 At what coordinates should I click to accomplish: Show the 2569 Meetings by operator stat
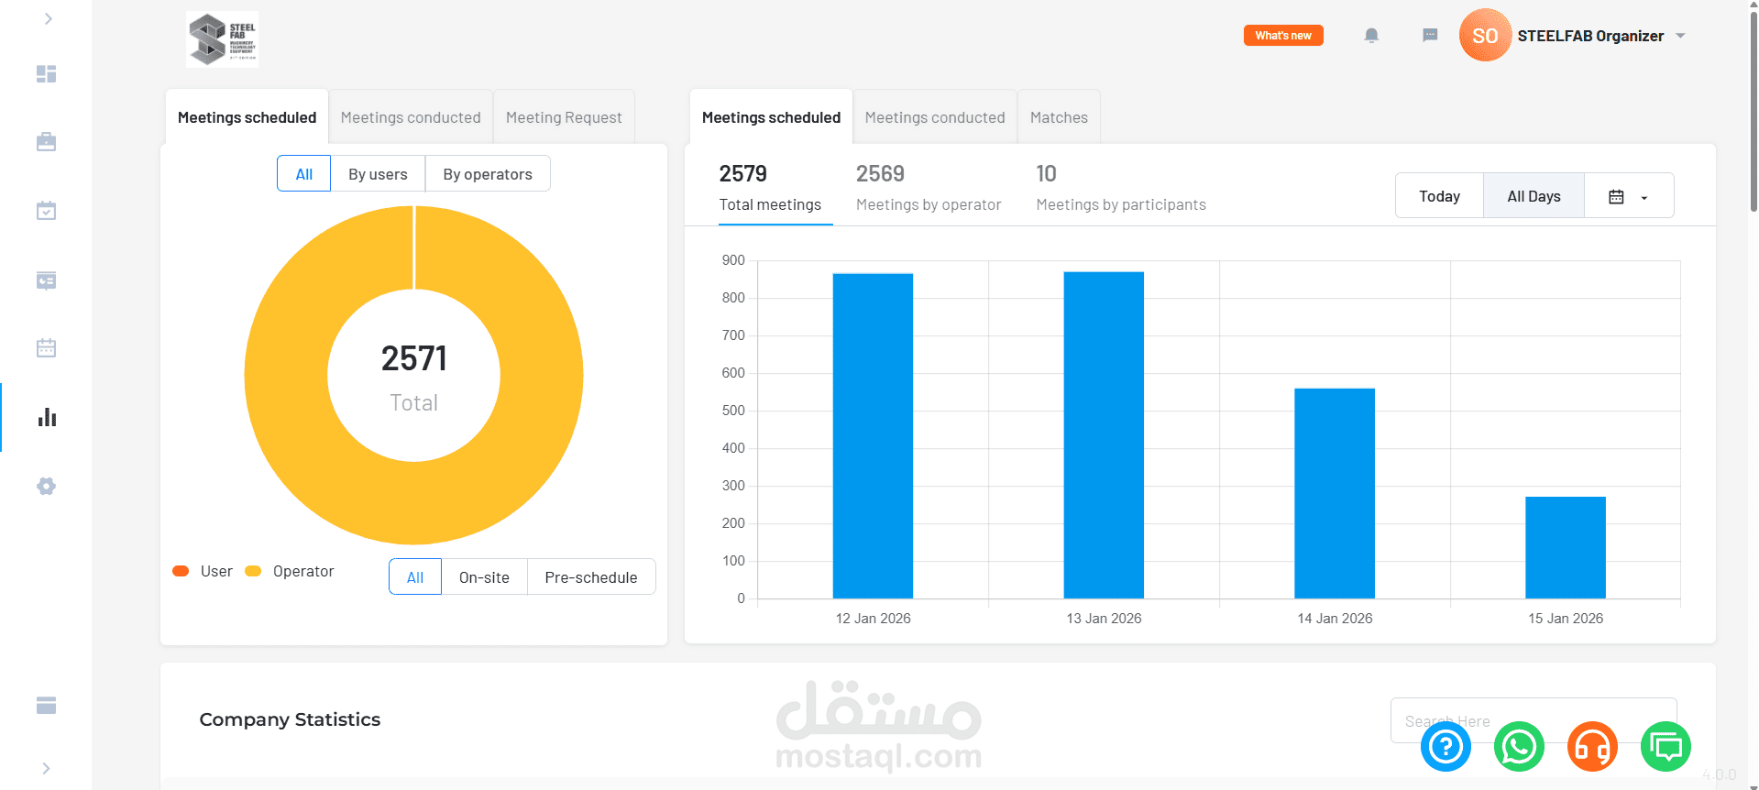[929, 188]
